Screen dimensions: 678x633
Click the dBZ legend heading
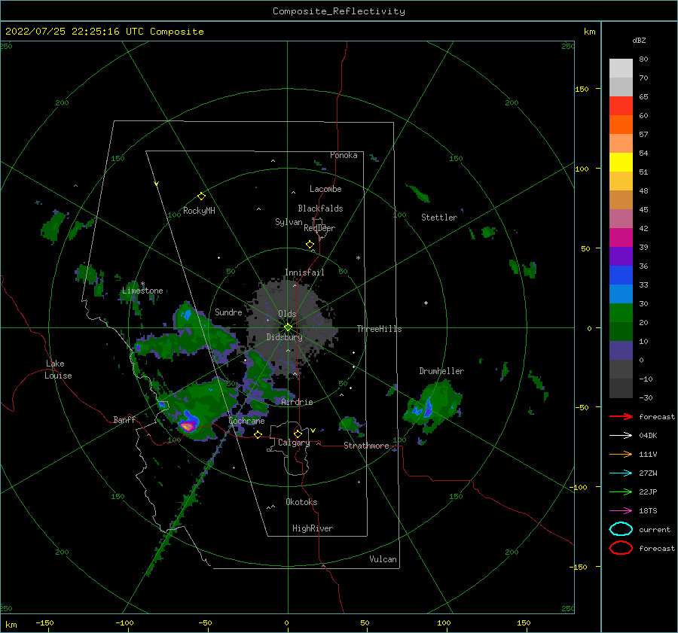click(x=639, y=40)
